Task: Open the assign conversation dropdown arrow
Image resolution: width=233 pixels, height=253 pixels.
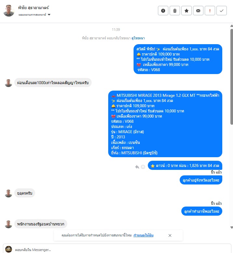Action: click(x=49, y=15)
